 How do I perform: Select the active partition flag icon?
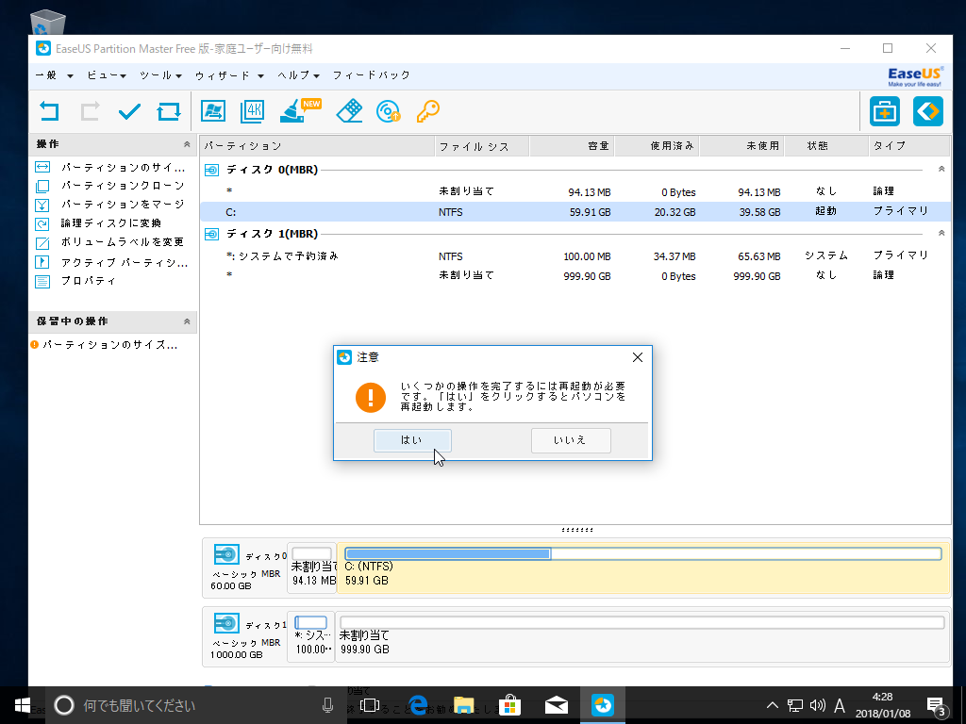[42, 262]
